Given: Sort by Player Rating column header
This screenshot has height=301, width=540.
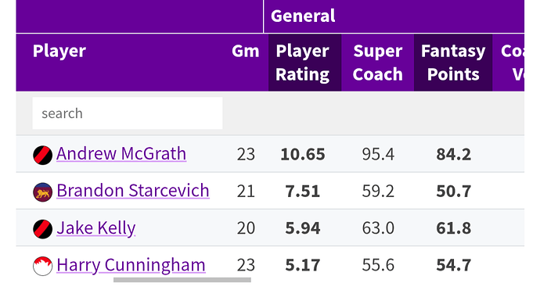Looking at the screenshot, I should pyautogui.click(x=304, y=63).
